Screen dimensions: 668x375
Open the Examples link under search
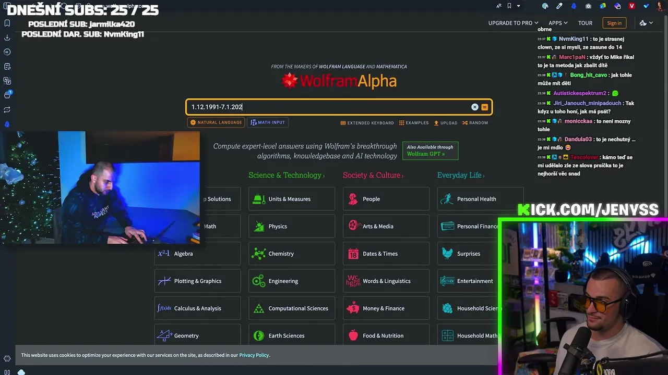414,123
